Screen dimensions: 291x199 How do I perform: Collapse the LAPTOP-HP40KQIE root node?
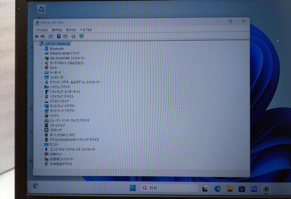tap(36, 44)
